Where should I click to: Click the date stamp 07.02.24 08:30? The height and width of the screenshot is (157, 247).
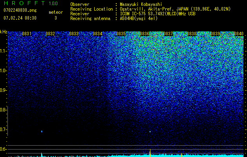pyautogui.click(x=20, y=18)
